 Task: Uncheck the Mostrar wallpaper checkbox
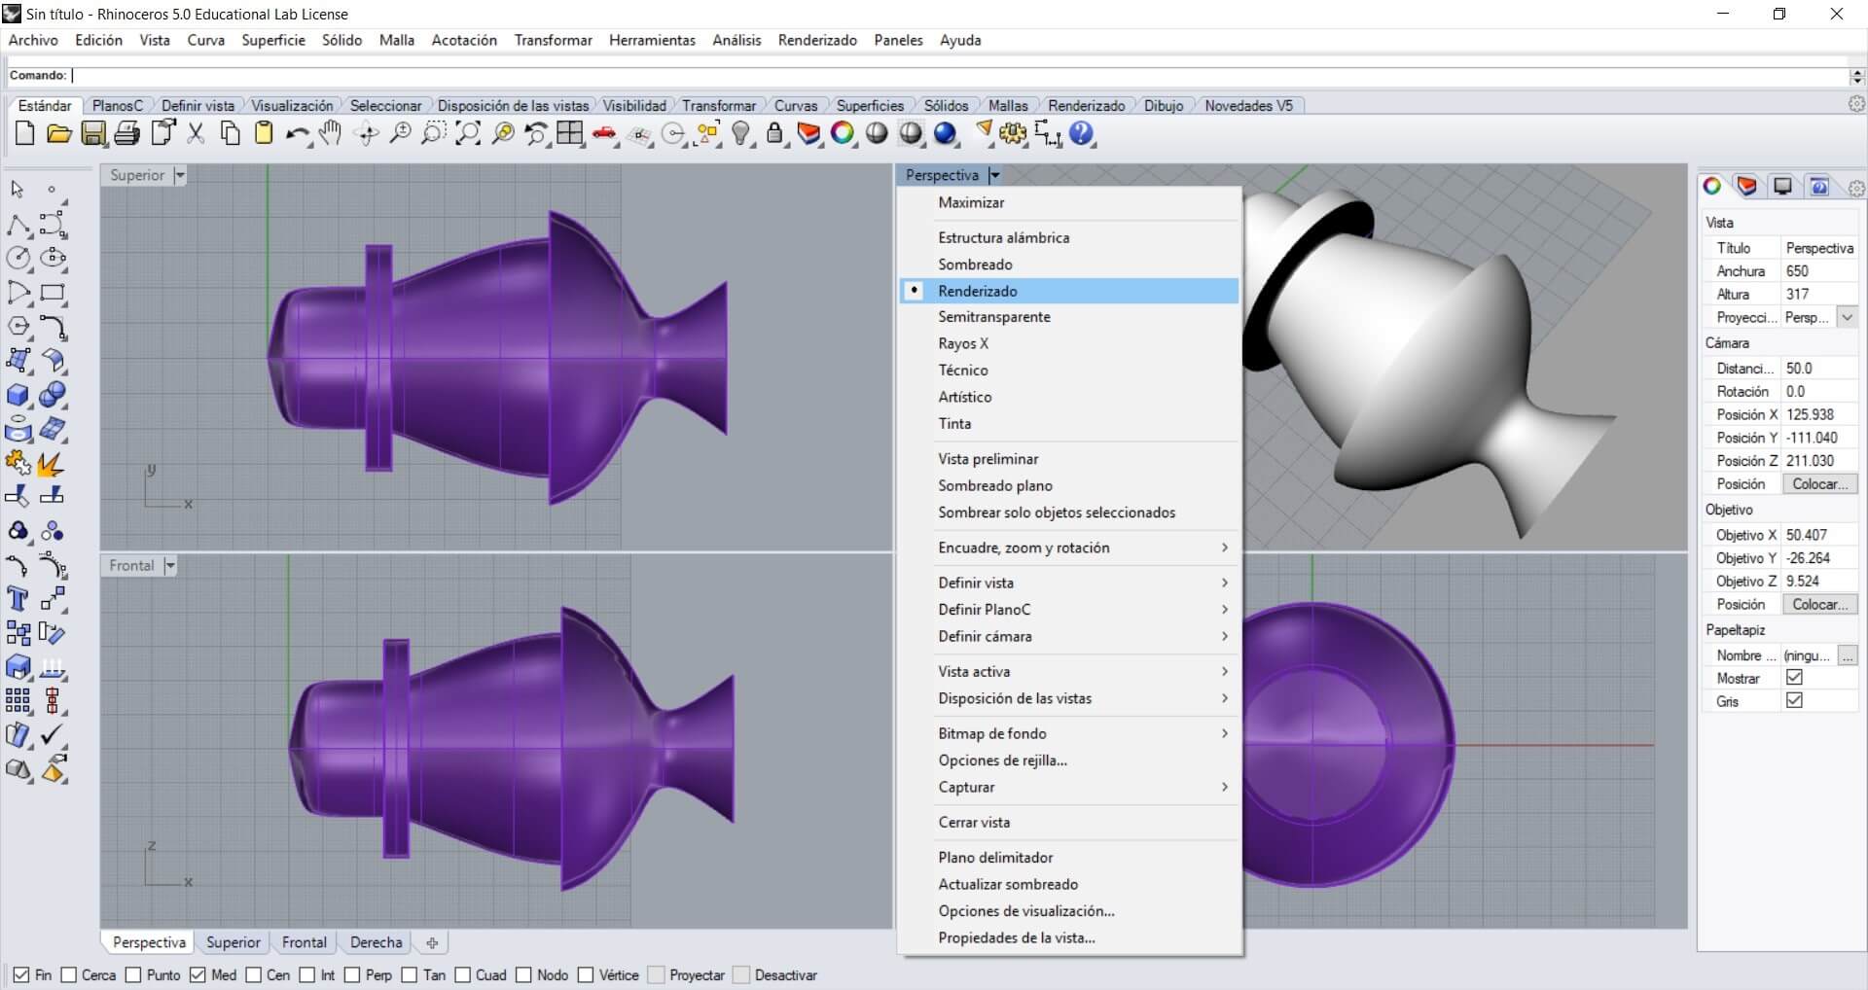[x=1795, y=678]
